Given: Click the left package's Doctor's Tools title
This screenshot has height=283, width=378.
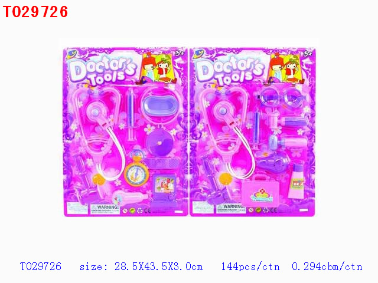Looking at the screenshot, I should (102, 71).
